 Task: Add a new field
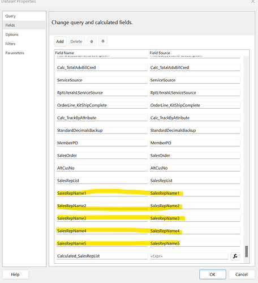60,41
